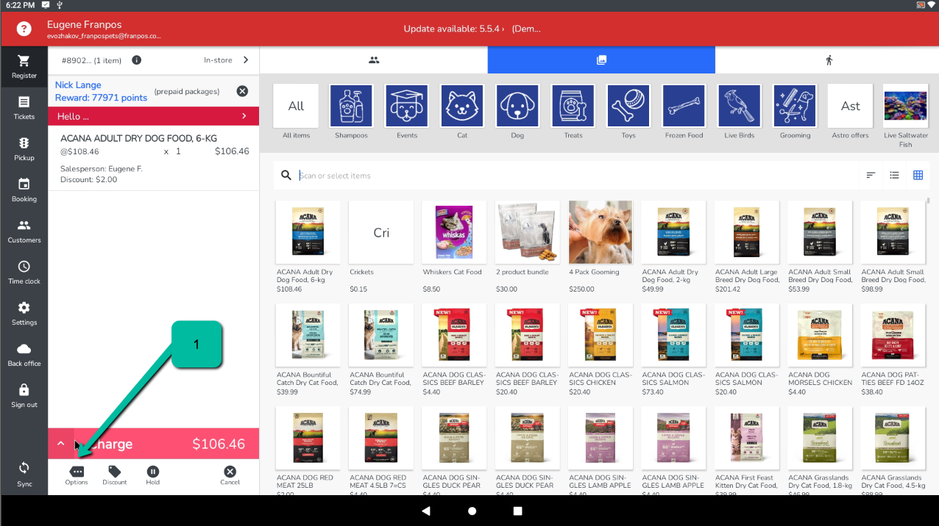Add Whiskers Cat Food
This screenshot has width=939, height=526.
(454, 247)
